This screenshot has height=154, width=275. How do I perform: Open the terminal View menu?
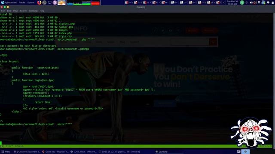coord(15,11)
